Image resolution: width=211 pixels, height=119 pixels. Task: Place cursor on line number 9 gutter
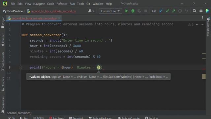click(10, 67)
